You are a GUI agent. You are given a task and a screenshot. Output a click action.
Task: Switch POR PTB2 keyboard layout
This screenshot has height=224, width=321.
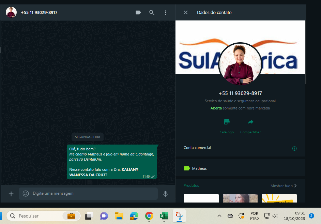(x=254, y=216)
